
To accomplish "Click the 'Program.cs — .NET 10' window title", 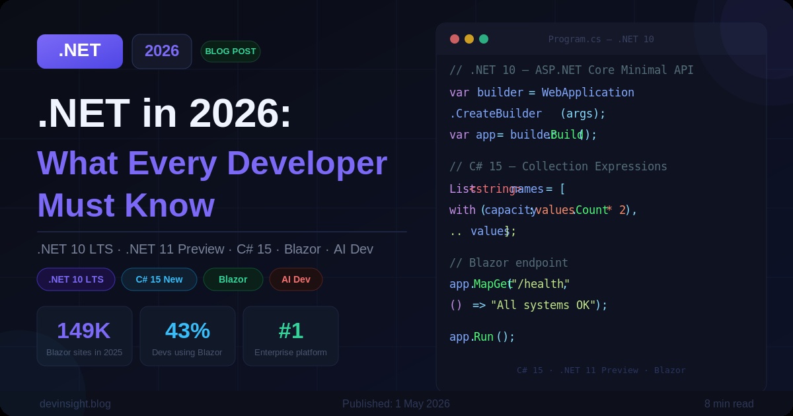I will click(x=601, y=39).
